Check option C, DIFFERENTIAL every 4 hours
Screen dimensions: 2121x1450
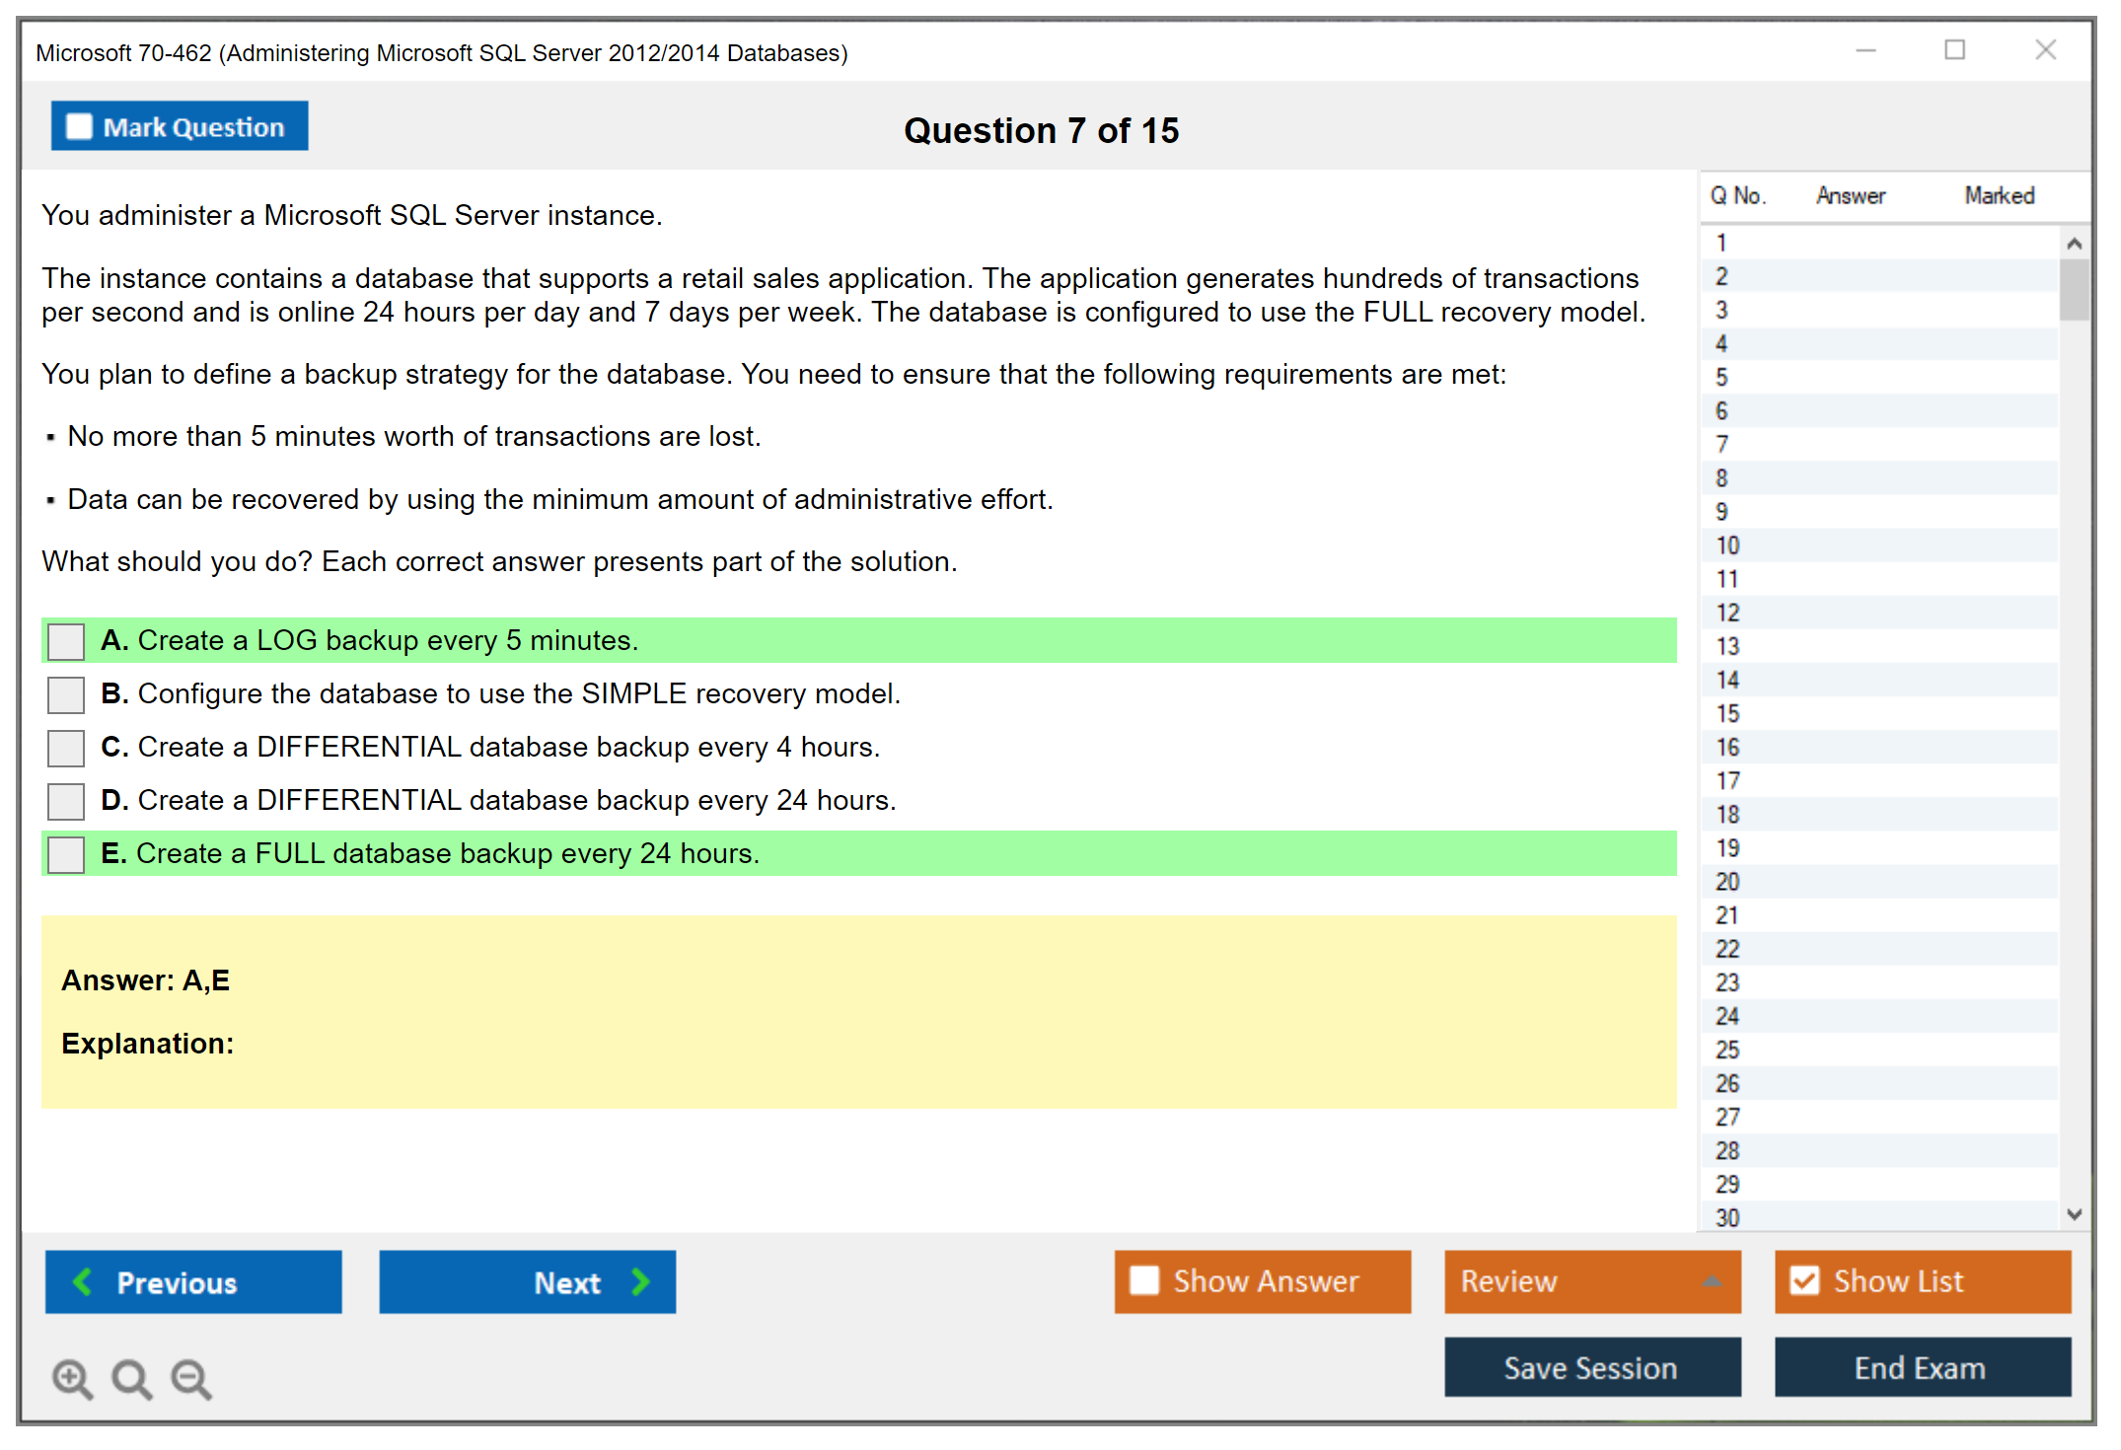(66, 748)
